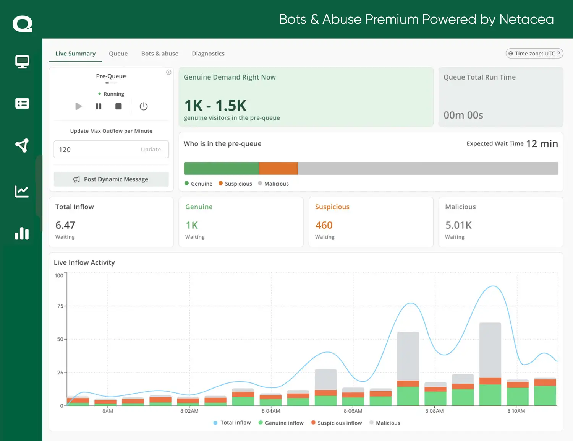Click the Running status indicator
Viewport: 573px width, 441px height.
111,94
